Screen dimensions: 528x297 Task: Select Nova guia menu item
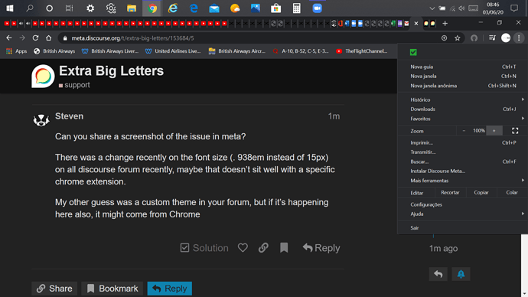(x=463, y=67)
